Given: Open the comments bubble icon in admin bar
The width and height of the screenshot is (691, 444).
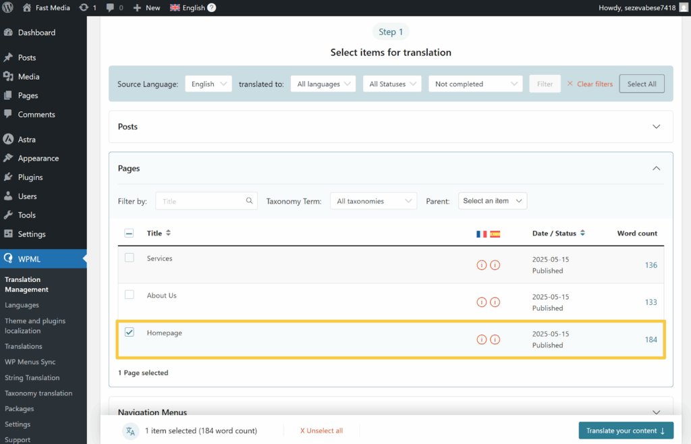Looking at the screenshot, I should tap(110, 7).
